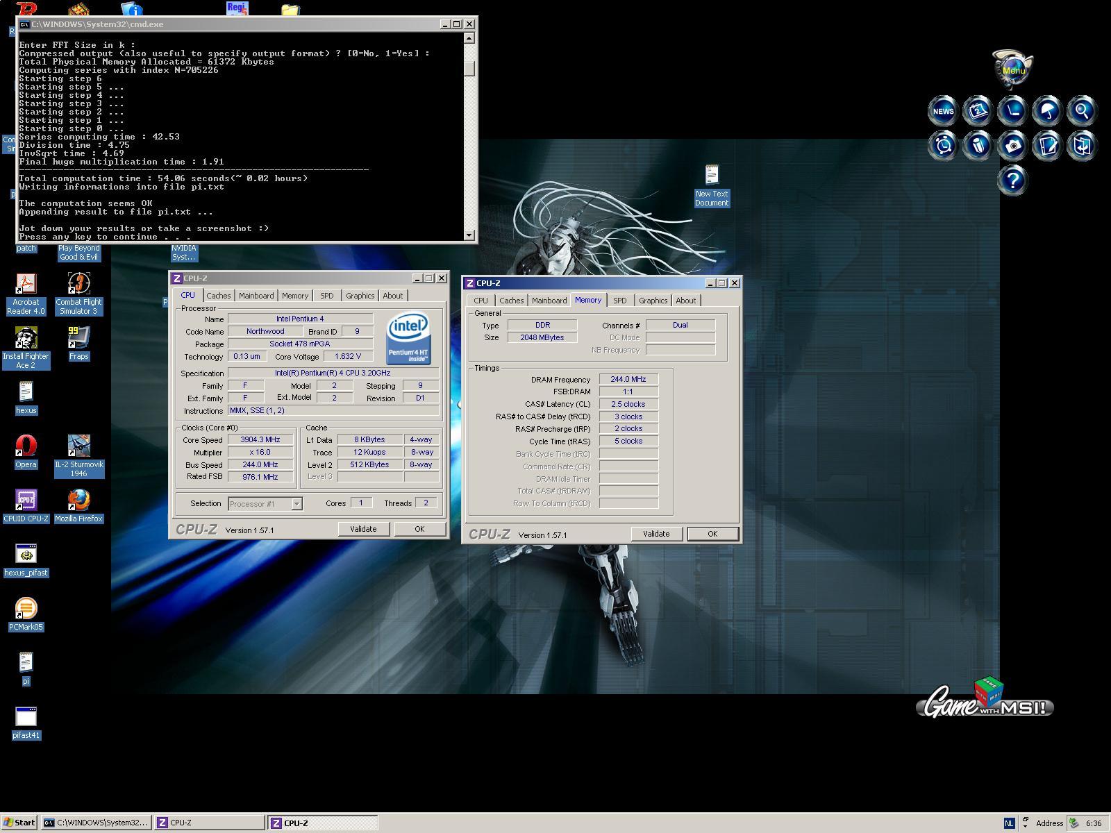Click the Channels # value Dual
This screenshot has height=833, width=1111.
coord(680,325)
